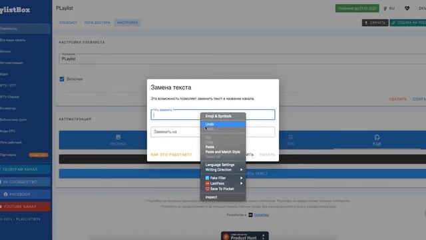Image resolution: width=426 pixels, height=240 pixels.
Task: Switch to the ПЛЕЙЛИСТ tab
Action: 68,23
